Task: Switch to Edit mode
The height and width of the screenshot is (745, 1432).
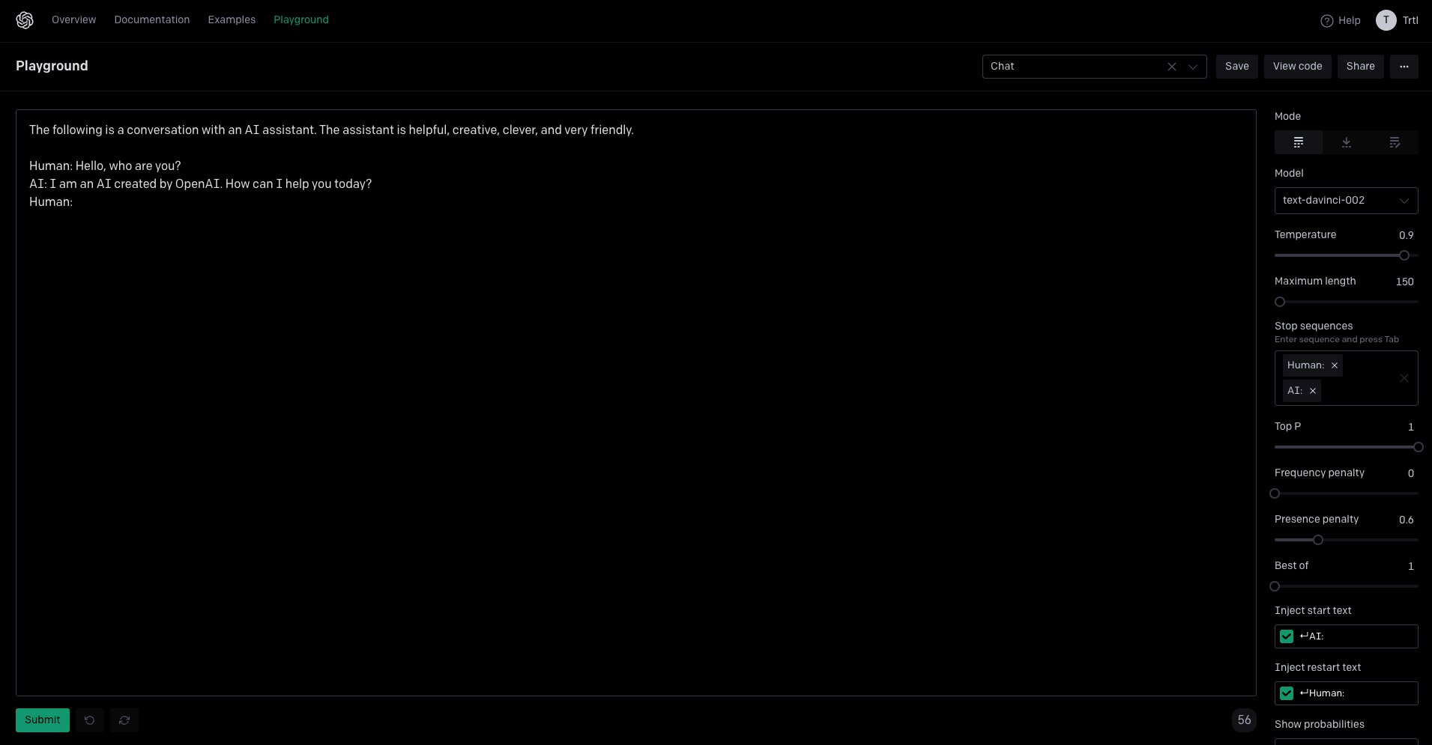Action: tap(1394, 142)
